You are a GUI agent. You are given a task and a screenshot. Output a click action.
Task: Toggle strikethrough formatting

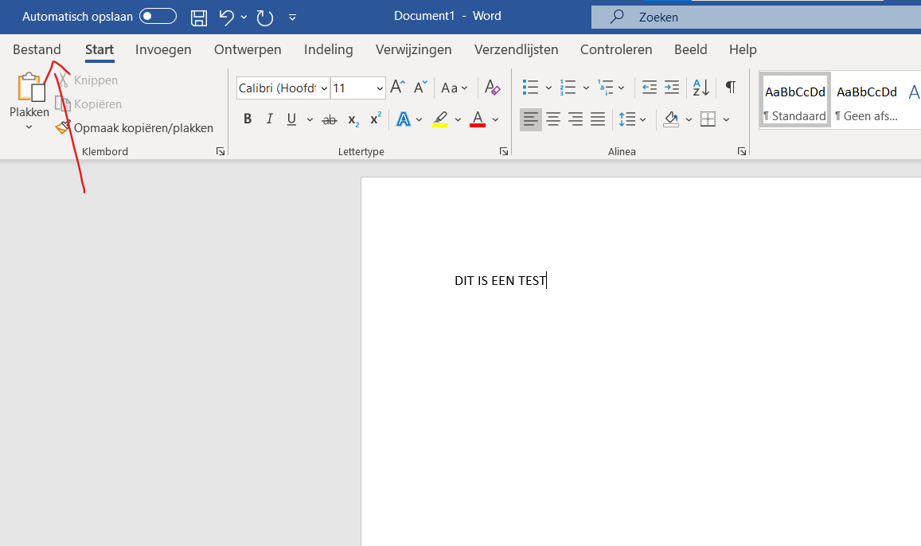[x=330, y=119]
